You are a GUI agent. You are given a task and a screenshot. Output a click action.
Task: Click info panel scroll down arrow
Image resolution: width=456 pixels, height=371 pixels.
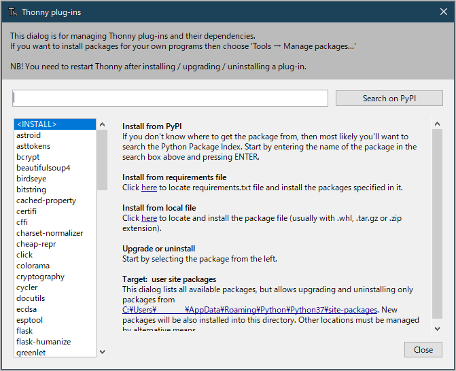click(x=437, y=329)
